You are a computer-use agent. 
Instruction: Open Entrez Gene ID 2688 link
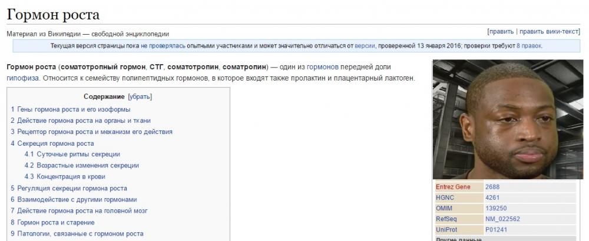click(492, 187)
